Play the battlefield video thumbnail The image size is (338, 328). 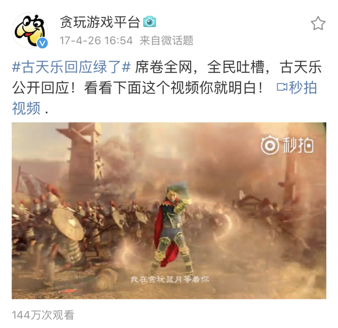[169, 211]
